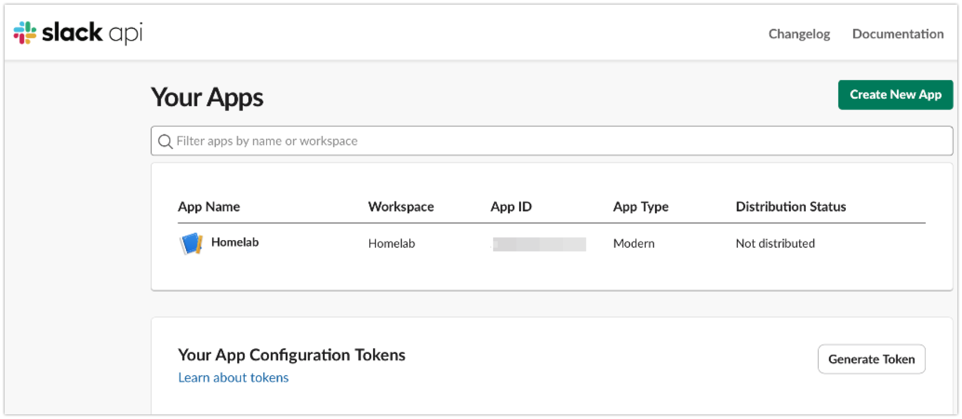This screenshot has height=419, width=962.
Task: Open the Changelog page
Action: (x=799, y=34)
